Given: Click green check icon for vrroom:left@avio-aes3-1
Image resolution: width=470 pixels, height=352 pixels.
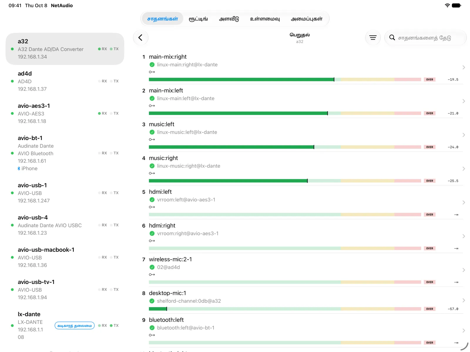Looking at the screenshot, I should (152, 199).
